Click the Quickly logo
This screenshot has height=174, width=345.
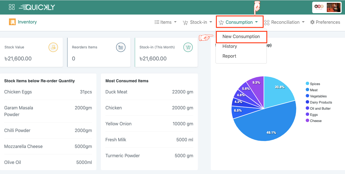[37, 7]
